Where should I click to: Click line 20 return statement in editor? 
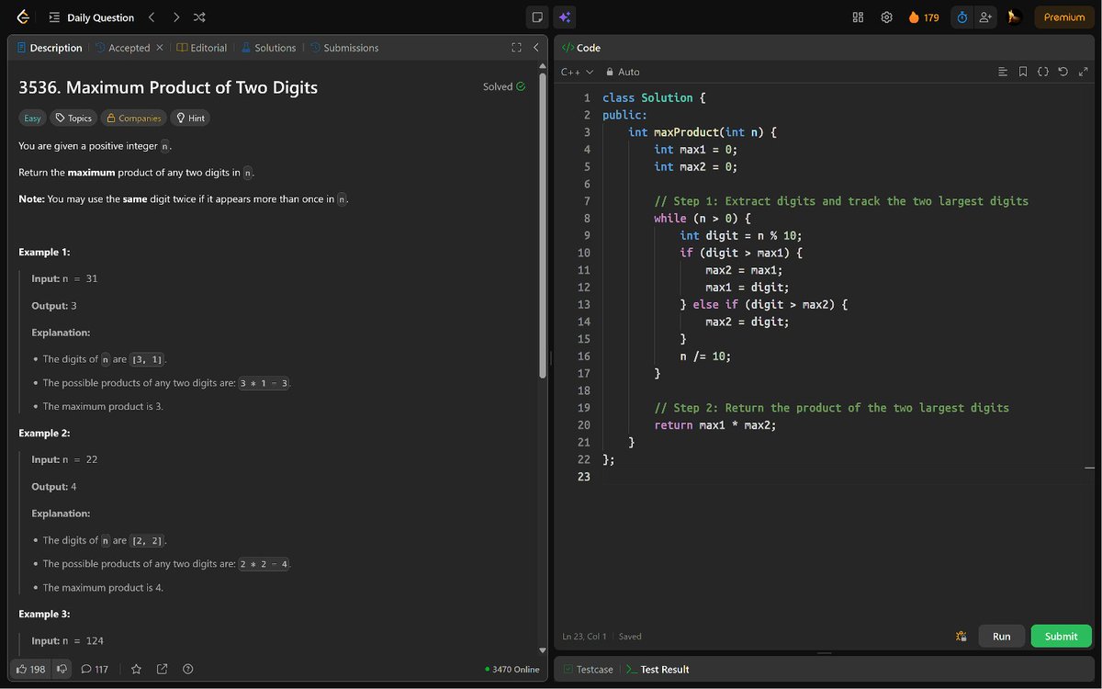[715, 424]
